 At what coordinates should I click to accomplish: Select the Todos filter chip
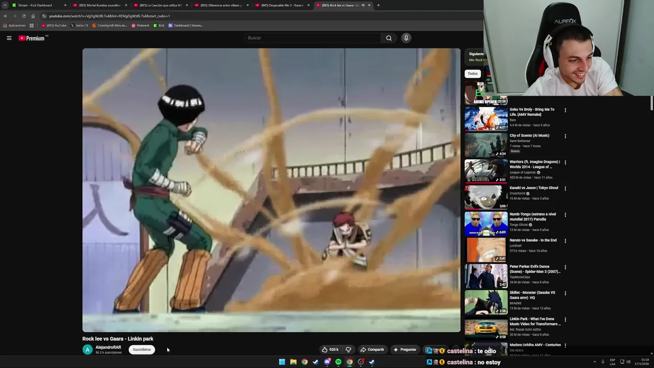[473, 74]
